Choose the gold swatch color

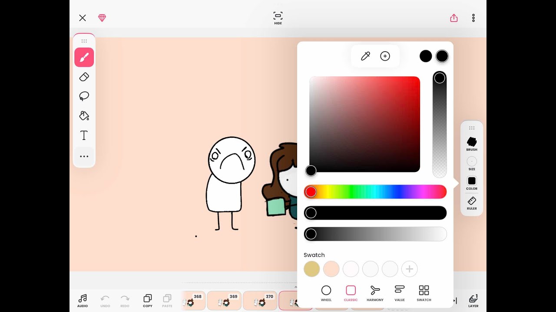click(312, 269)
